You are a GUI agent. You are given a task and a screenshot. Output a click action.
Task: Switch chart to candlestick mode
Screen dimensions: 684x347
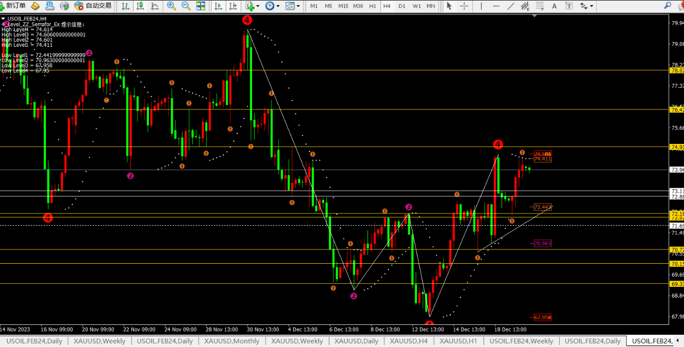140,6
